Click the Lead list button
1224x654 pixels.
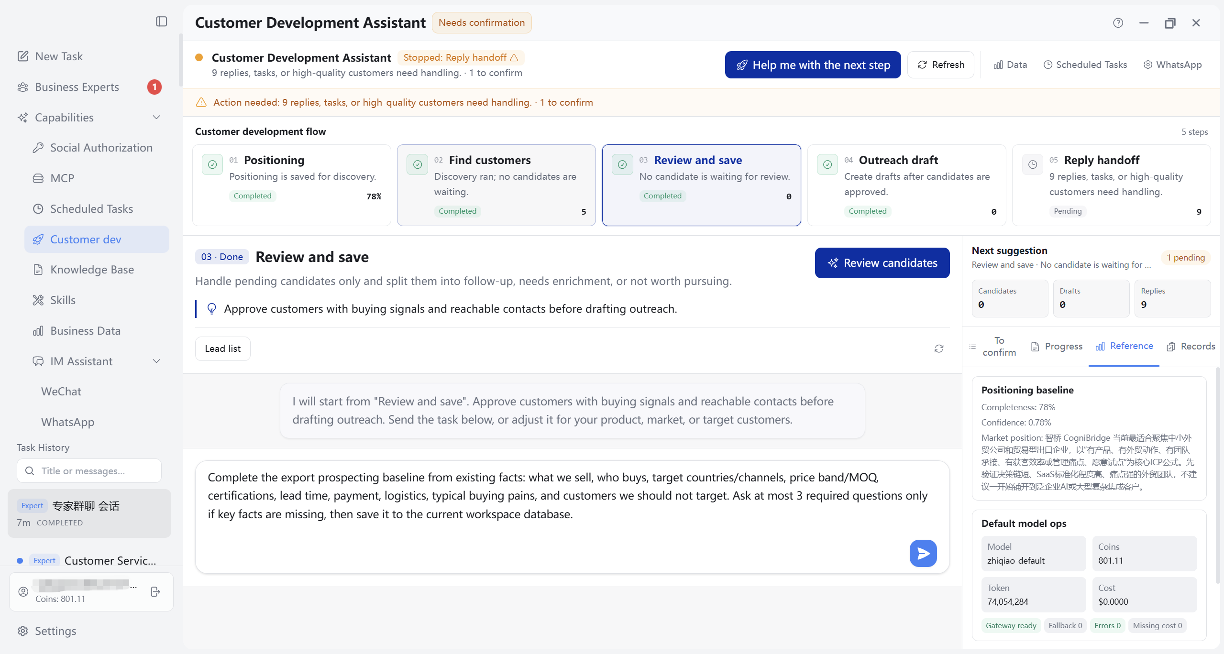point(222,349)
